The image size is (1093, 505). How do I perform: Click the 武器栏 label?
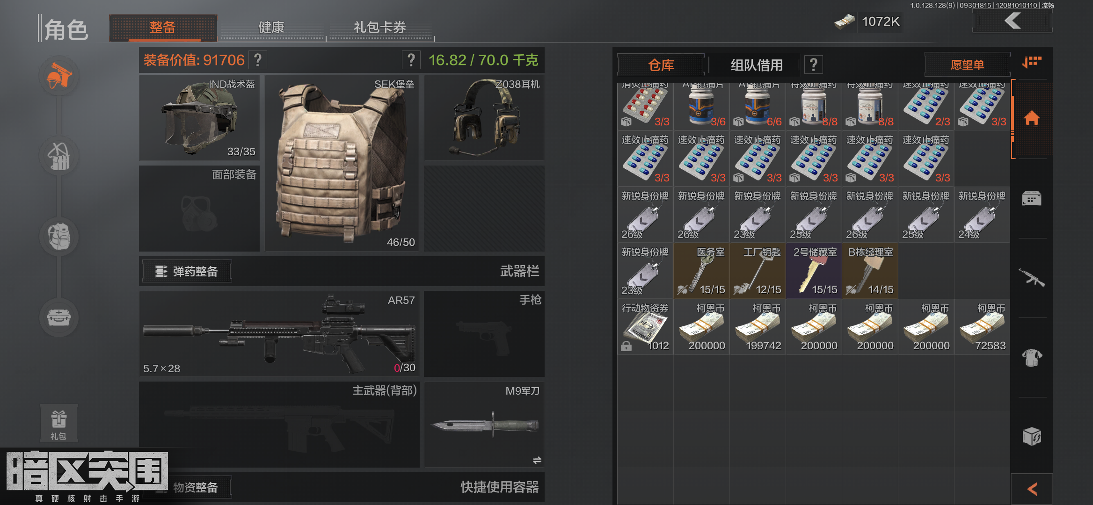tap(519, 271)
